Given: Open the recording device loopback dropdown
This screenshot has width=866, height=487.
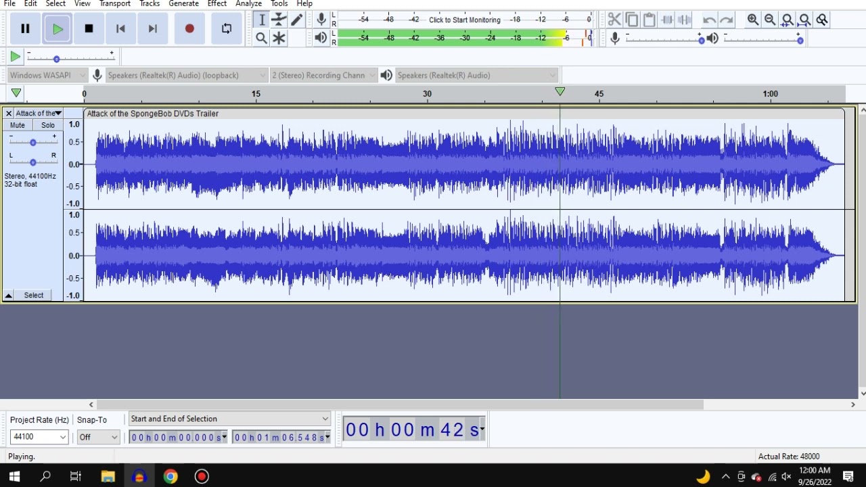Looking at the screenshot, I should (187, 75).
